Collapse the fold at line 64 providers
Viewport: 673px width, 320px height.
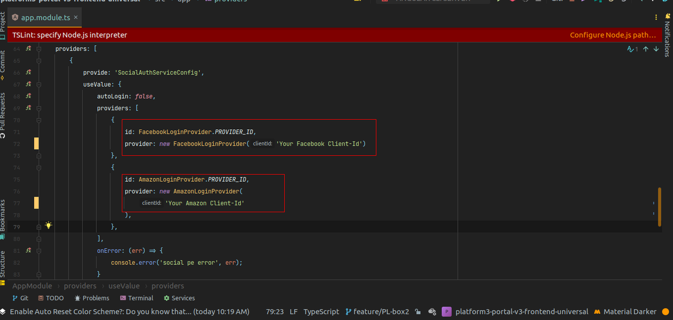pos(39,49)
